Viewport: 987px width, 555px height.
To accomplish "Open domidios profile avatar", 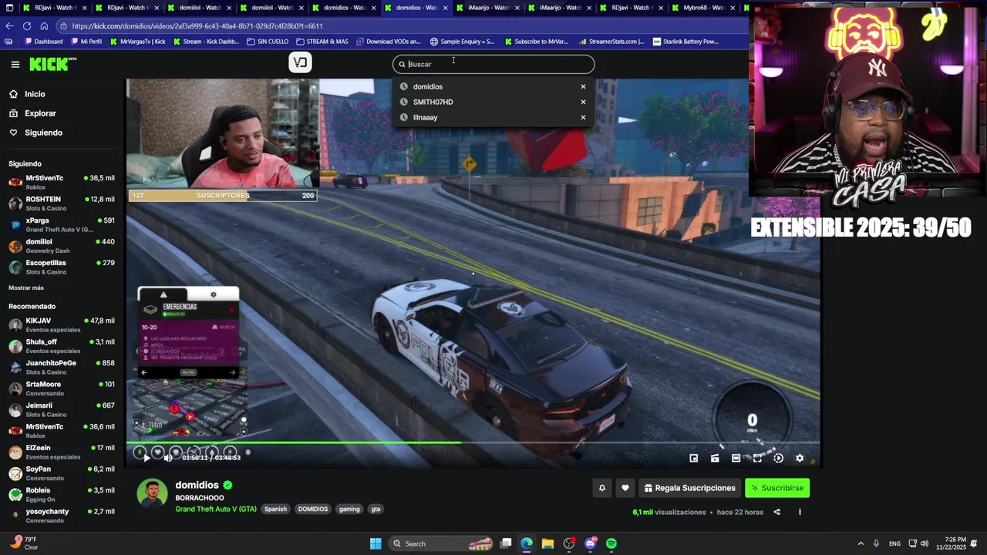I will [x=152, y=493].
